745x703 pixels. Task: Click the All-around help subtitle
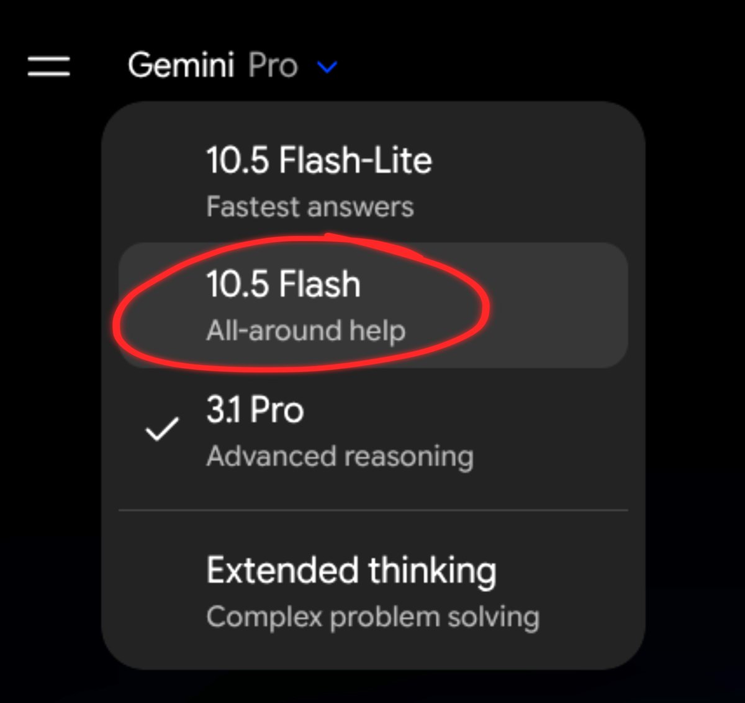tap(305, 330)
